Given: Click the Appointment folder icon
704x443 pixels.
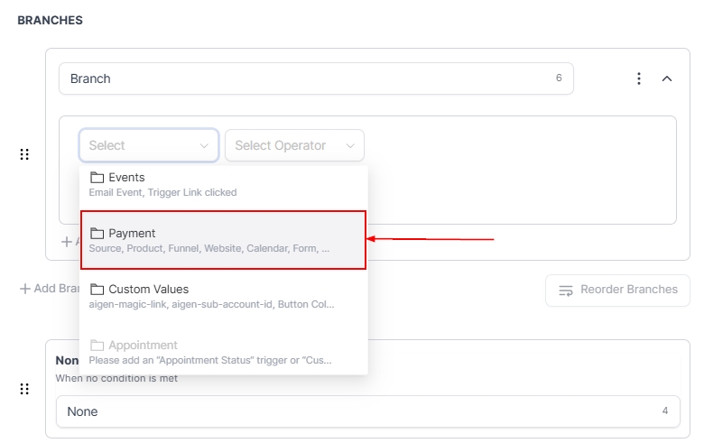Looking at the screenshot, I should pos(97,346).
